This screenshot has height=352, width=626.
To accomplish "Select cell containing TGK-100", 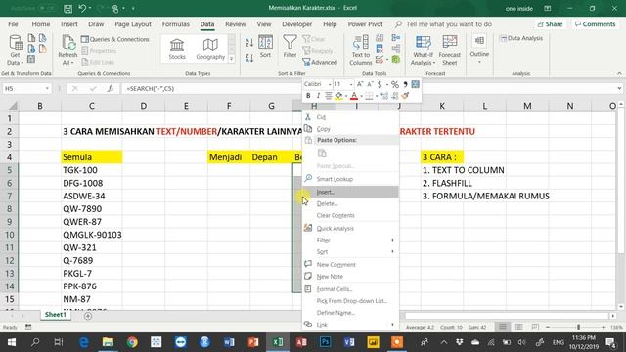I will coord(91,170).
